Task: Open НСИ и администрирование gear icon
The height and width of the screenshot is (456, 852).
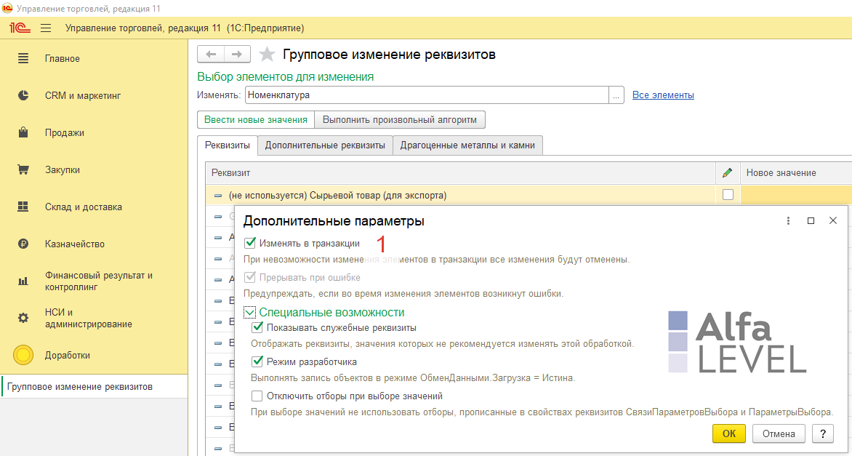Action: coord(23,318)
